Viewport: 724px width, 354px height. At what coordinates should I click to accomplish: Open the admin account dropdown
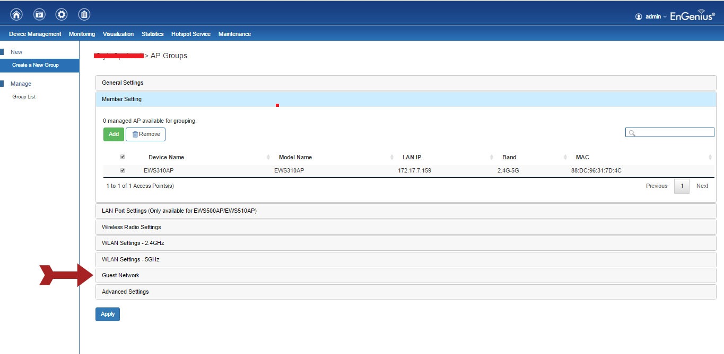click(656, 16)
